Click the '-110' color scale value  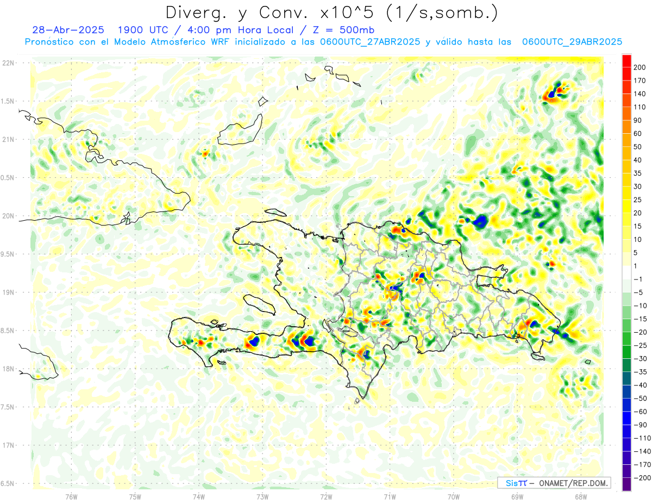[641, 438]
